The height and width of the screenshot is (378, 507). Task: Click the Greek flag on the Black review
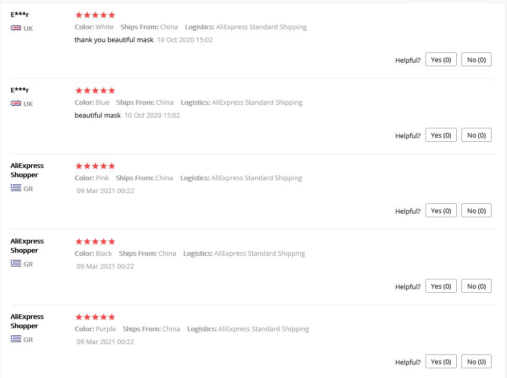point(16,264)
